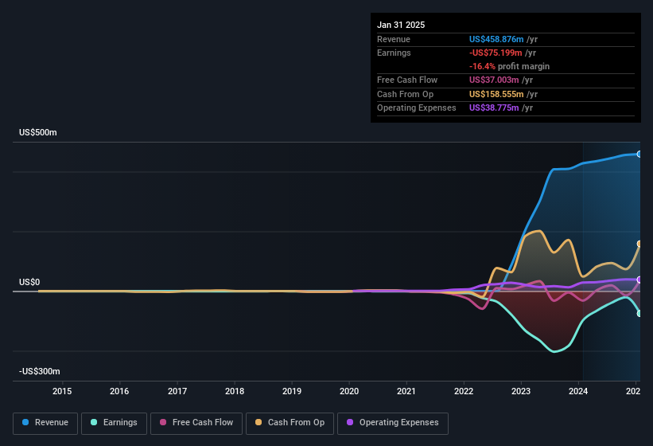Click the US$500m y-axis label
Viewport: 653px width, 446px height.
[38, 132]
